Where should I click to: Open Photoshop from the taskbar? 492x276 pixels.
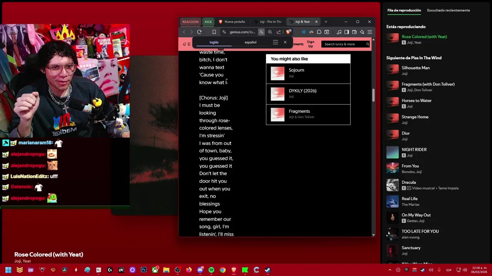click(144, 270)
